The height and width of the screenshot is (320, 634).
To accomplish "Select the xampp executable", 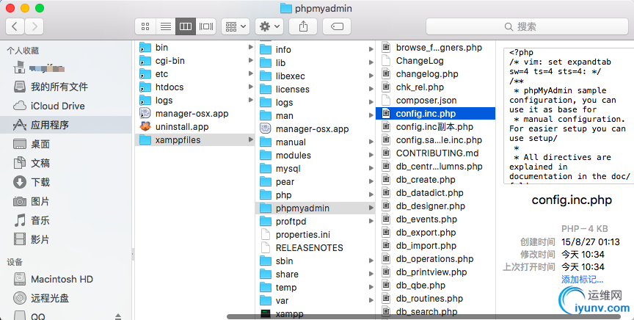I will point(316,314).
